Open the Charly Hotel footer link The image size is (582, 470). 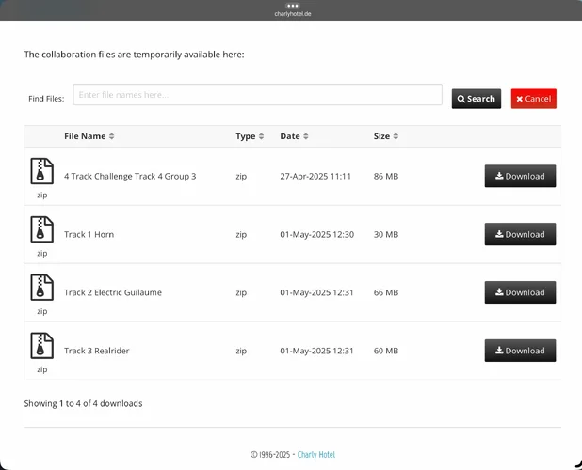pos(315,454)
